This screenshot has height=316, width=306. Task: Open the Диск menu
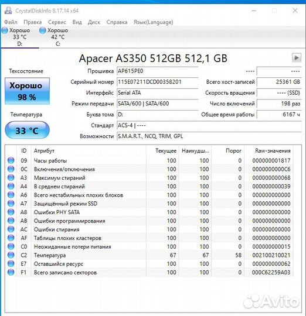point(94,22)
